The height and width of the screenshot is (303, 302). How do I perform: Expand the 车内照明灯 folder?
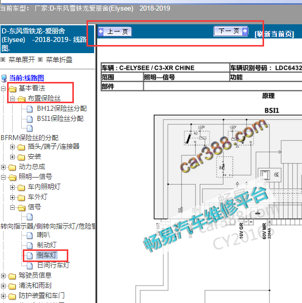[x=12, y=187]
